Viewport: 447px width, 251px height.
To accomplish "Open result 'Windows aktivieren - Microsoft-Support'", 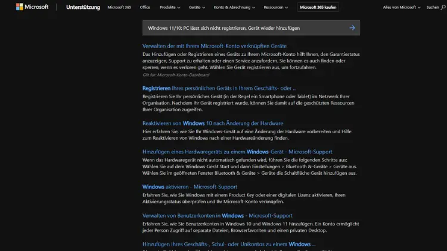I will [x=190, y=187].
